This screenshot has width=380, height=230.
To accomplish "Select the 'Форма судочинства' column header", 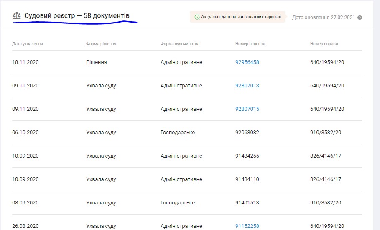I will [x=180, y=44].
